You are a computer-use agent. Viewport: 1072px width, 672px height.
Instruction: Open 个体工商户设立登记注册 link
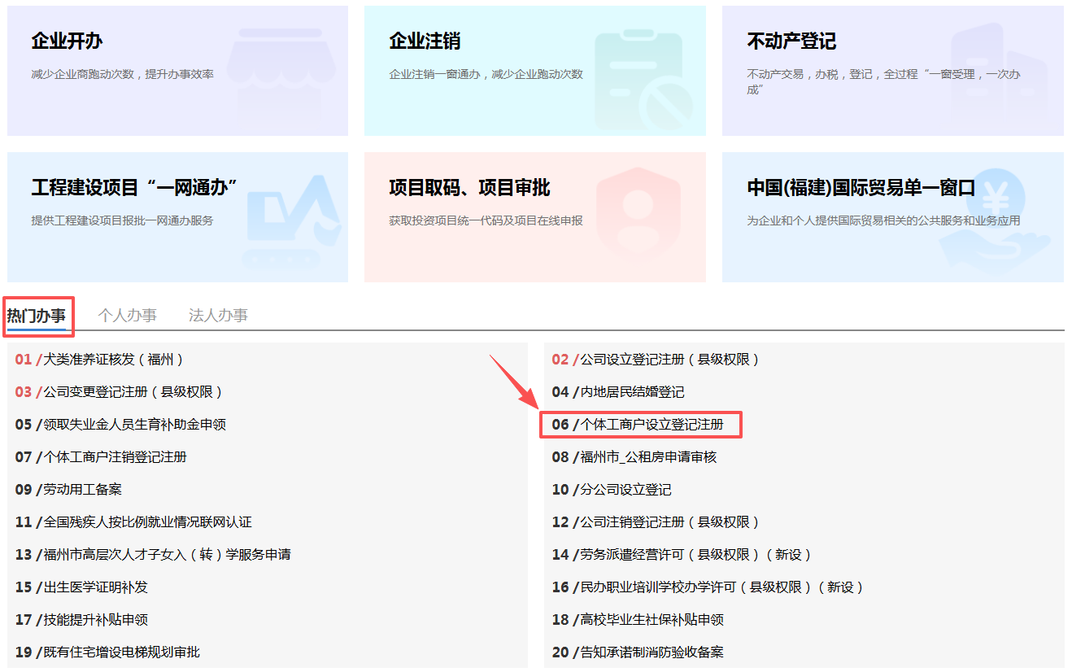point(651,425)
